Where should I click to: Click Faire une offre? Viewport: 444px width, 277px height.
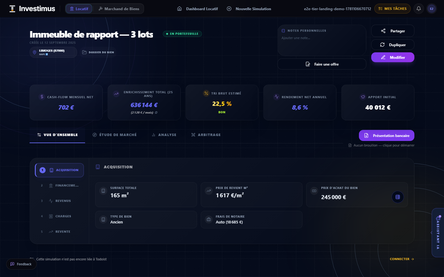click(x=322, y=64)
